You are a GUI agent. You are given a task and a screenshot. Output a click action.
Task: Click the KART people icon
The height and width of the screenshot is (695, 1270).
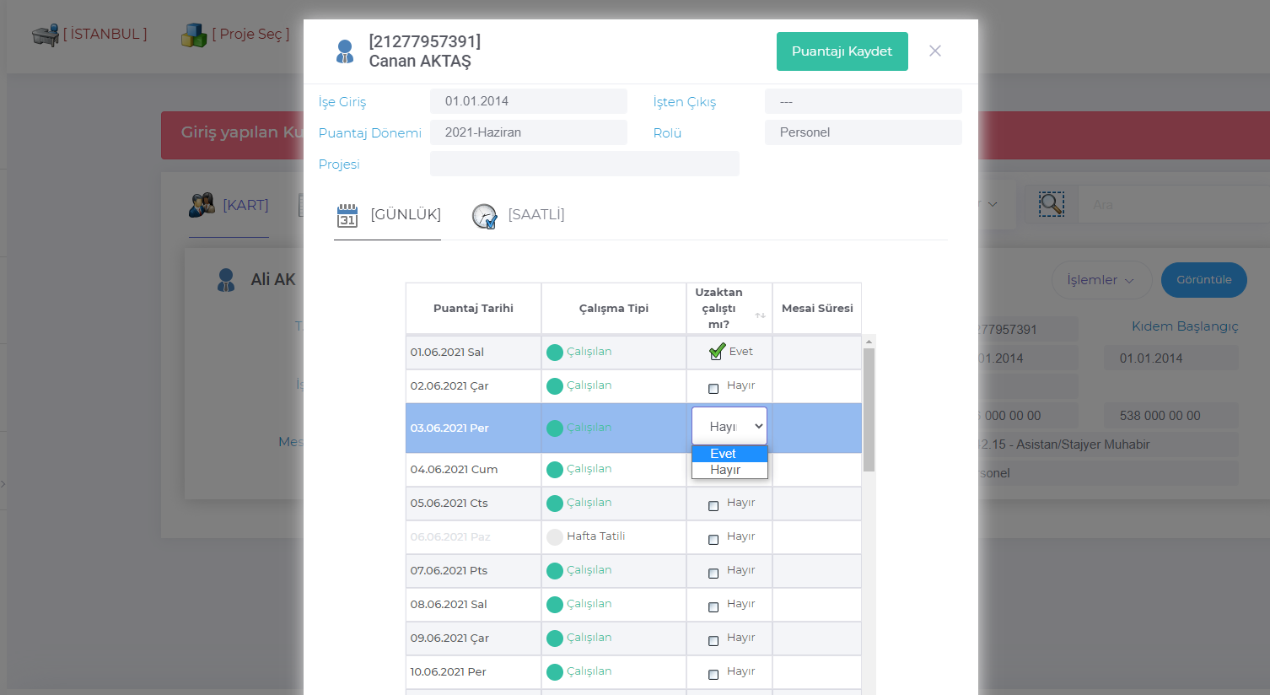click(202, 205)
